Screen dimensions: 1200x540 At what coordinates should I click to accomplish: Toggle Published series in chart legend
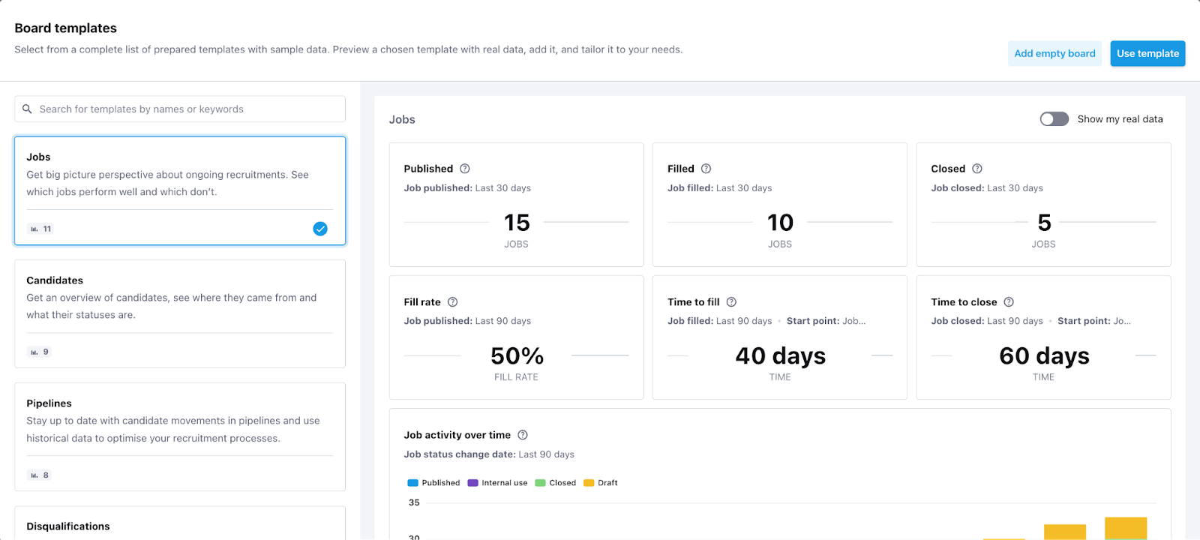(x=433, y=483)
